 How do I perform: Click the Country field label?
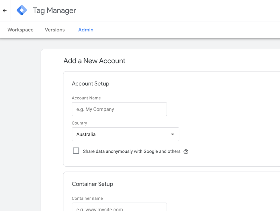79,123
